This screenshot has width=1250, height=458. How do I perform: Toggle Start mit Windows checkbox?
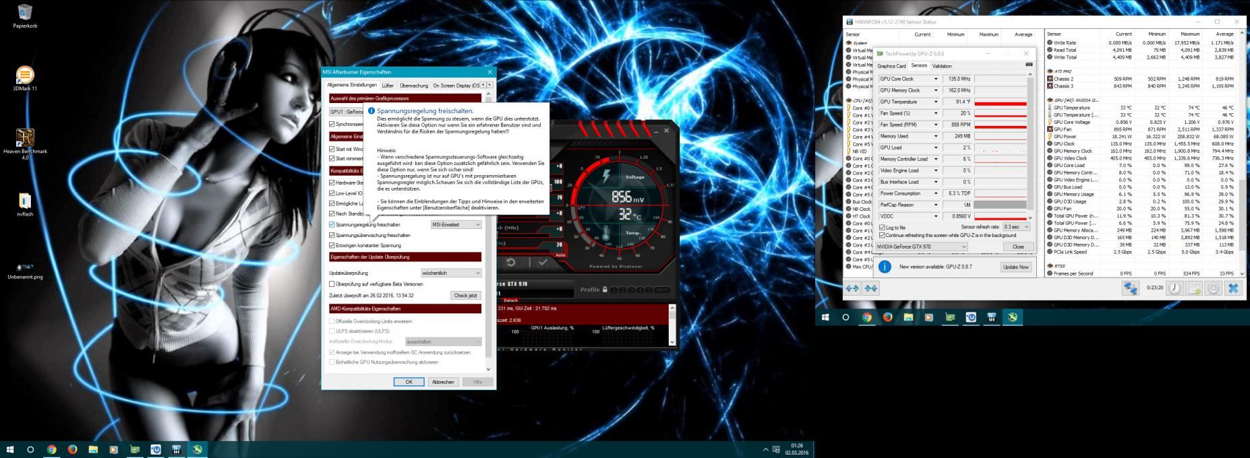click(332, 149)
